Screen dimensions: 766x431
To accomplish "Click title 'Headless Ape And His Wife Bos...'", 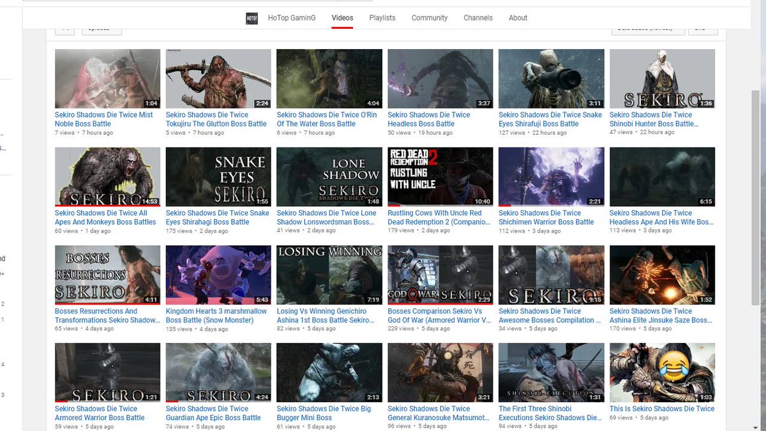I will (661, 218).
